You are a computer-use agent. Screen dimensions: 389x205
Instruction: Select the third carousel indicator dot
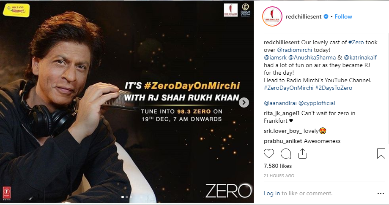131,197
